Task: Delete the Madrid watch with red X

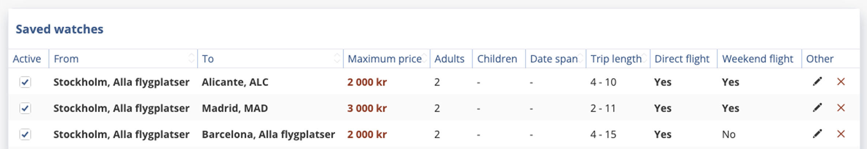Action: tap(841, 108)
